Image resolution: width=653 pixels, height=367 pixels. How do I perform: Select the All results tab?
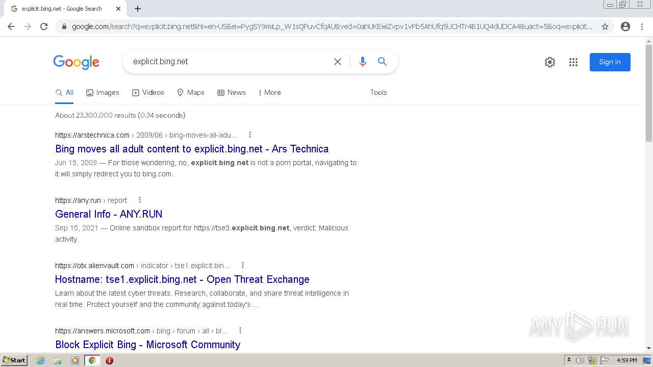(x=65, y=93)
